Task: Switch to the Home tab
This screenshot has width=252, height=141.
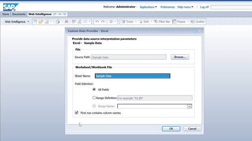Action: point(6,14)
